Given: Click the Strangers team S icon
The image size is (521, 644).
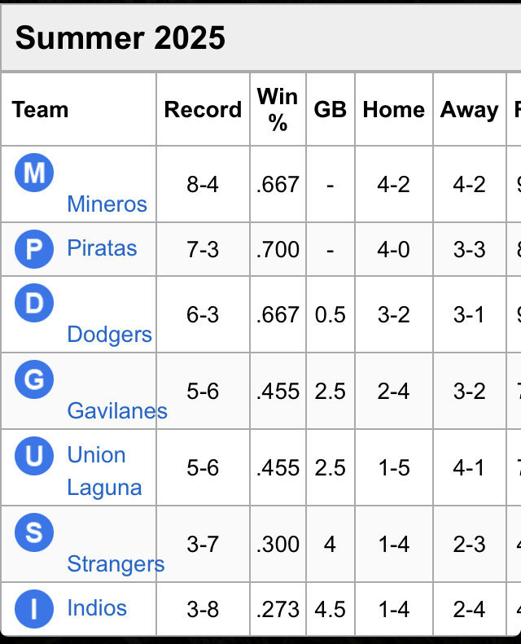Looking at the screenshot, I should point(34,532).
